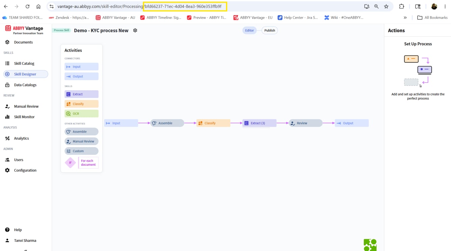The image size is (451, 251).
Task: Open the Extensions puzzle icon
Action: [x=402, y=6]
